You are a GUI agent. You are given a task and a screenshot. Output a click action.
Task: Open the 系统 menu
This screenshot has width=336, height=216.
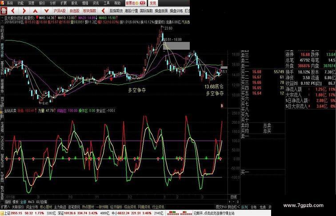pyautogui.click(x=10, y=3)
